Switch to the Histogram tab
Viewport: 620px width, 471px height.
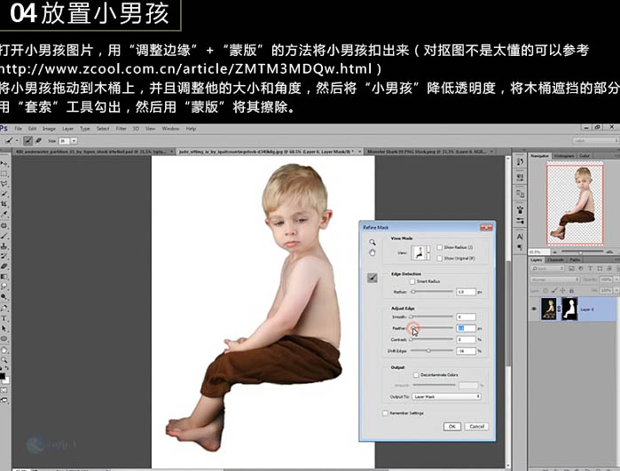[x=564, y=156]
